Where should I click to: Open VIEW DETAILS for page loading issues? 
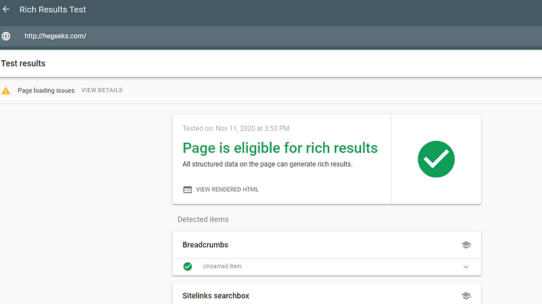coord(102,90)
